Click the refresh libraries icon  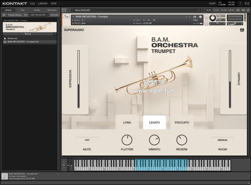pyautogui.click(x=4, y=15)
